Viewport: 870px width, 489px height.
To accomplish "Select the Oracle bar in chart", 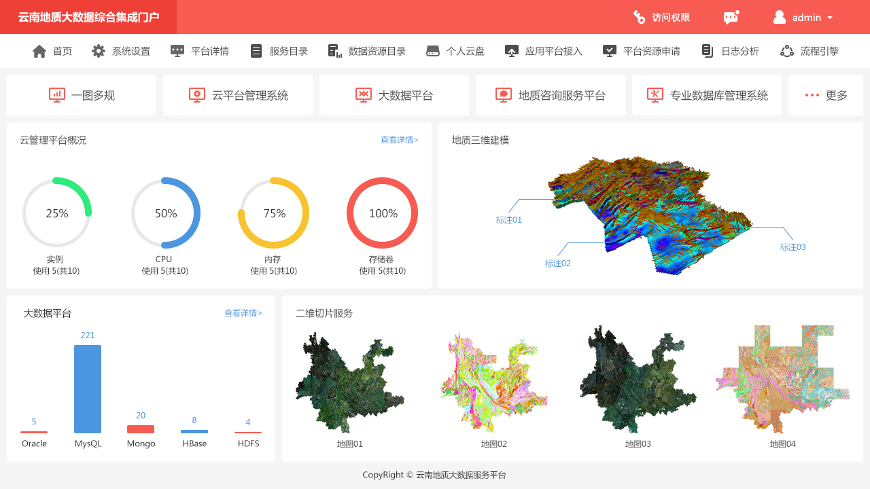I will pos(34,432).
